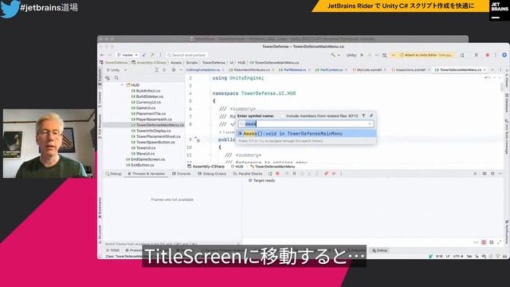Click the Explorer settings gear icon

point(174,70)
